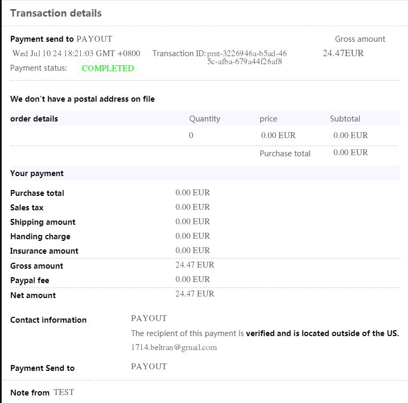Image resolution: width=408 pixels, height=403 pixels.
Task: Click PAYOUT beside Payment Send to at bottom
Action: [149, 366]
